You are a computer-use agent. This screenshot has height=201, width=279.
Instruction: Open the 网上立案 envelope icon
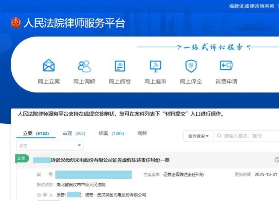tap(49, 66)
